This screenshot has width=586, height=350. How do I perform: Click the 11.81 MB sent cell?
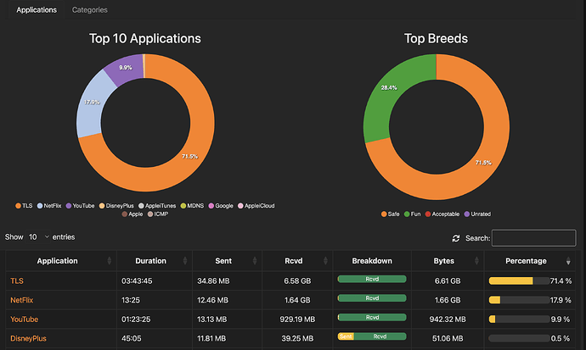(x=211, y=338)
